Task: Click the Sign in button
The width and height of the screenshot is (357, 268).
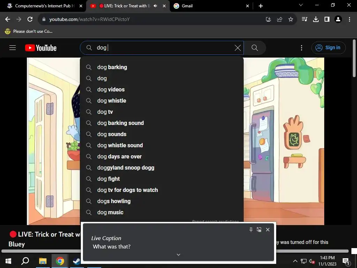Action: tap(328, 47)
